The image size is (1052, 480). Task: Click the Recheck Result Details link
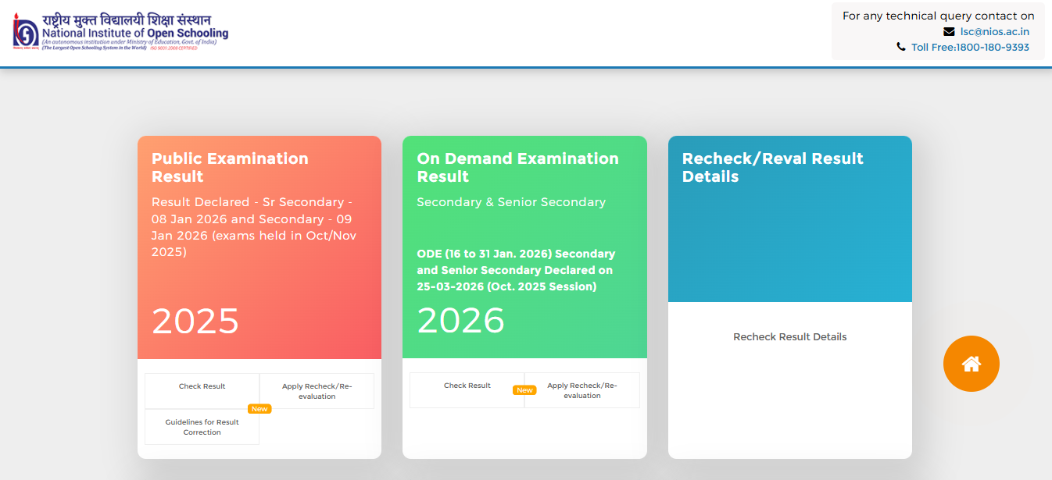tap(789, 336)
